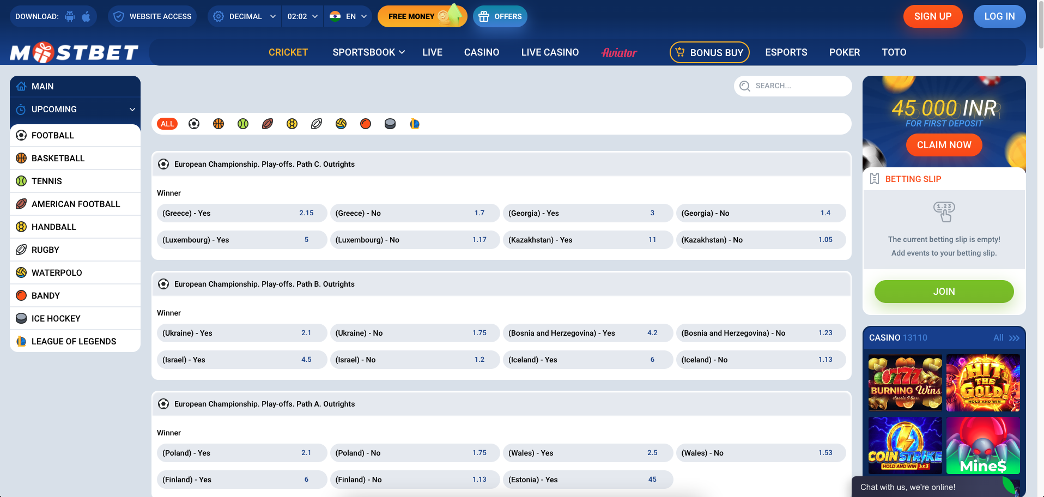Open the Bonus Buy tab

click(709, 52)
